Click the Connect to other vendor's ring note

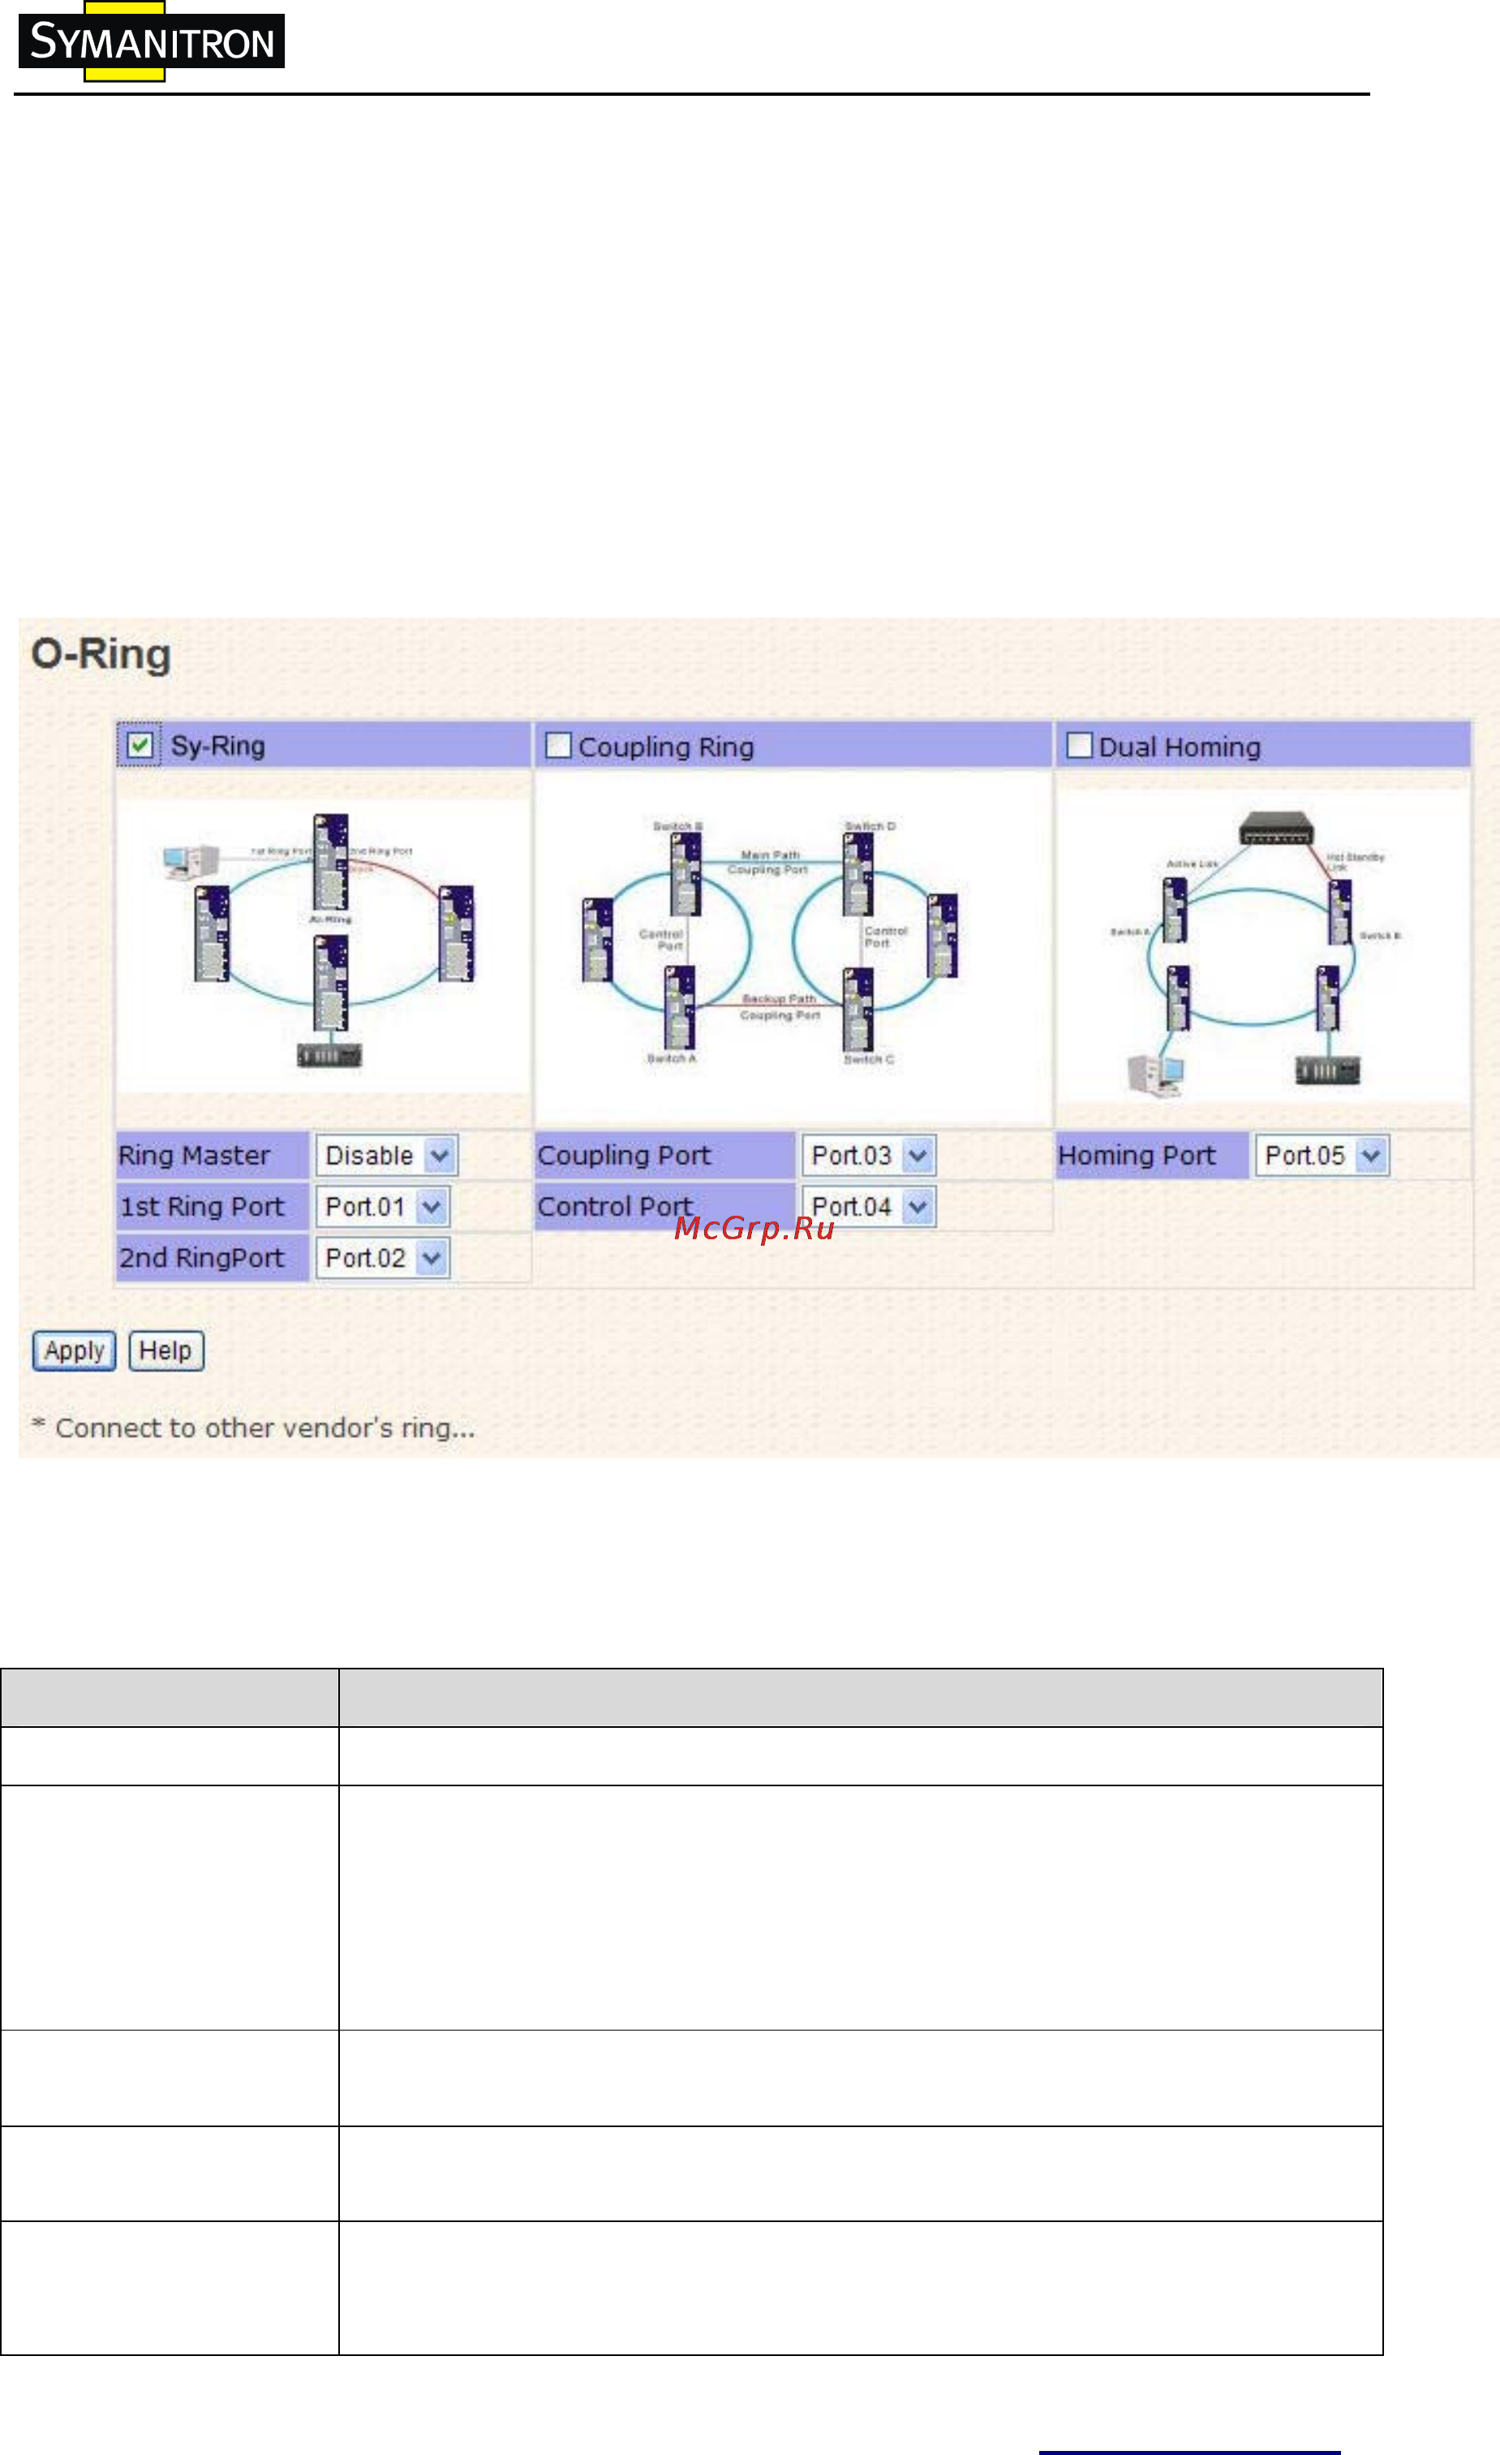click(254, 1428)
